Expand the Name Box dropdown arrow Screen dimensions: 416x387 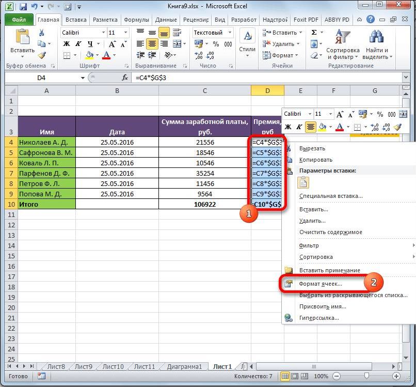[82, 78]
